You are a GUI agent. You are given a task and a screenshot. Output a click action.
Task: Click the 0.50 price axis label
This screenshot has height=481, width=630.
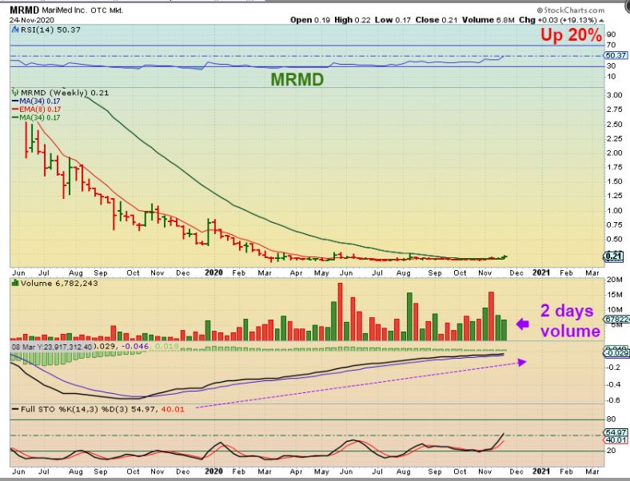pos(615,239)
